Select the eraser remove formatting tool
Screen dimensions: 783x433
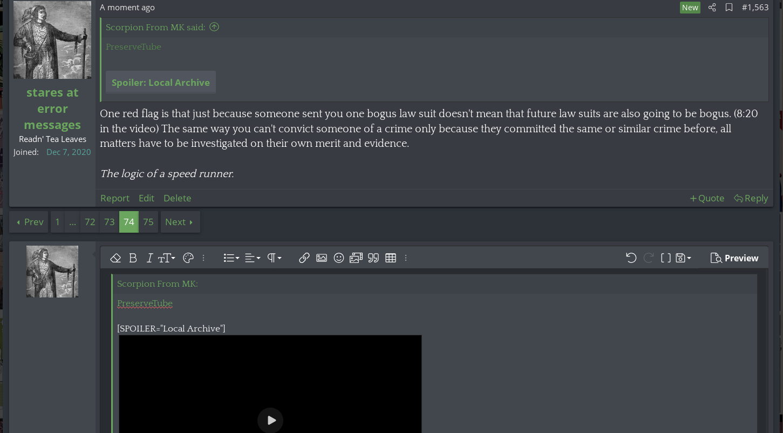point(115,258)
